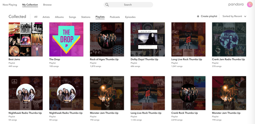Viewport: 255px width, 124px height.
Task: Filter the collection by Albums
Action: [59, 17]
